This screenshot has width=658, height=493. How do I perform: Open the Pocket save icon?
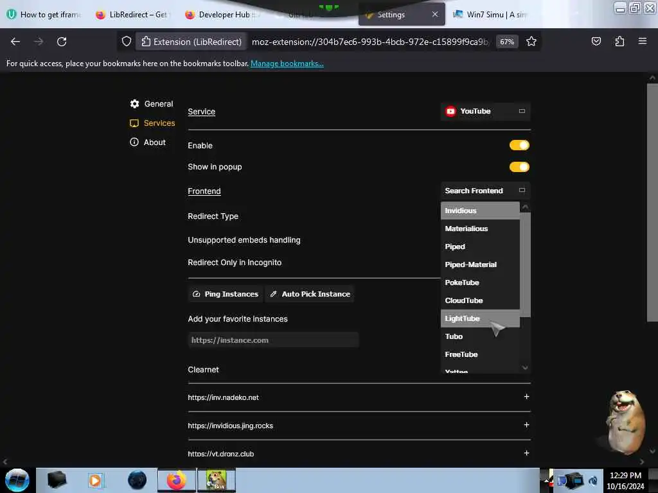596,42
